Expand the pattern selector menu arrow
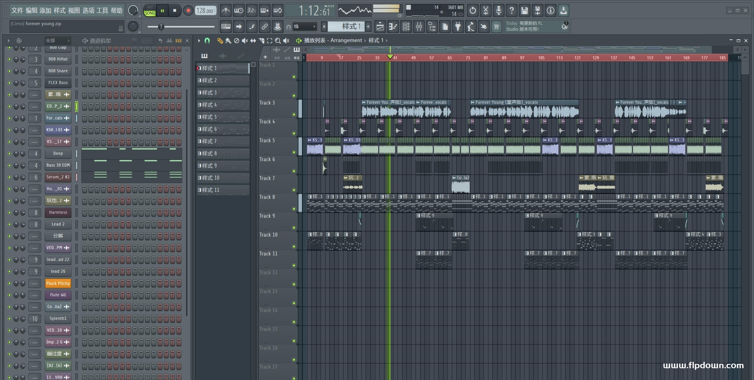The width and height of the screenshot is (754, 380). tap(324, 27)
